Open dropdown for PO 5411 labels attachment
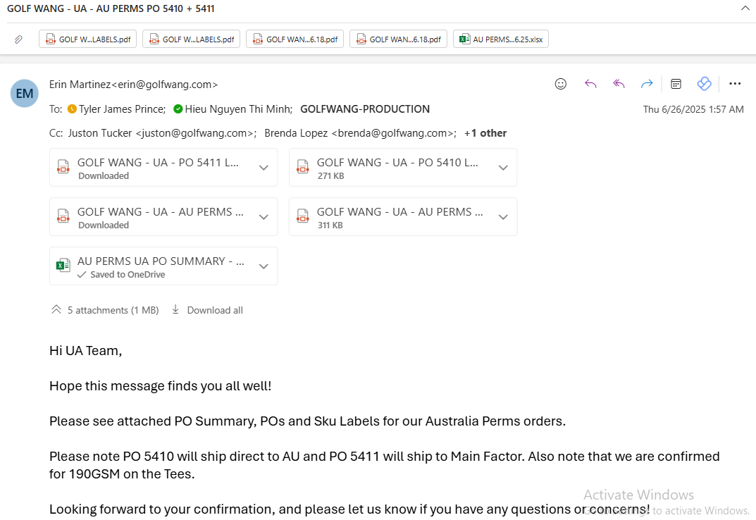Image resolution: width=756 pixels, height=520 pixels. (264, 168)
